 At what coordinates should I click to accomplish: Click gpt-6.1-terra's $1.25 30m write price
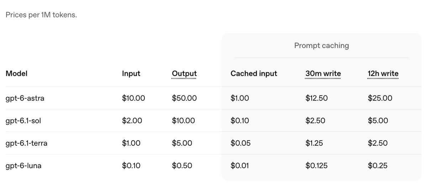click(x=314, y=143)
